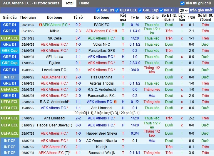Open Kifisia team link
The width and height of the screenshot is (214, 156).
pyautogui.click(x=55, y=31)
